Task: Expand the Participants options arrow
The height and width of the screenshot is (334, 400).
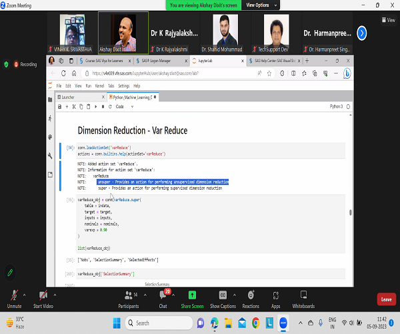Action: pos(145,295)
